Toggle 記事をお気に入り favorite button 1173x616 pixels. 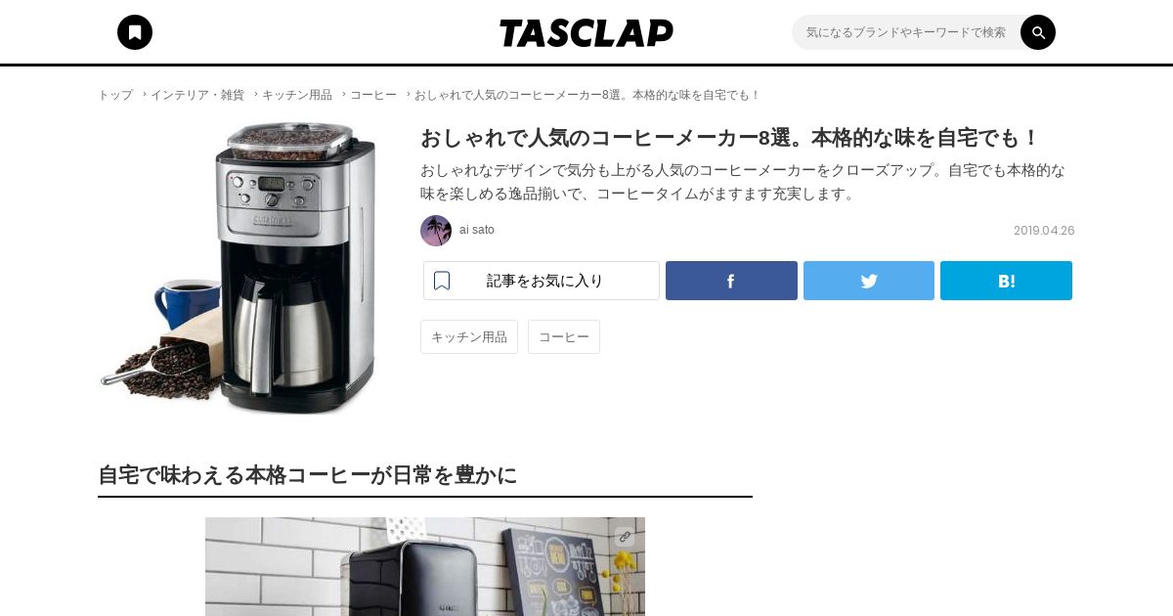[x=542, y=281]
